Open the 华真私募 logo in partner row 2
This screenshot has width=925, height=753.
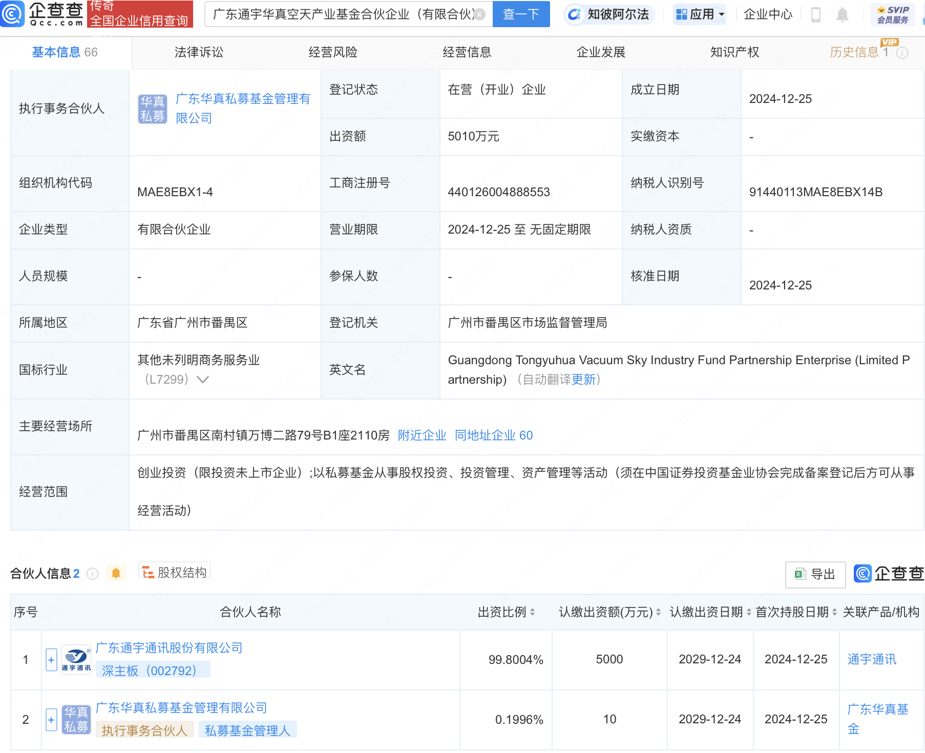coord(76,720)
